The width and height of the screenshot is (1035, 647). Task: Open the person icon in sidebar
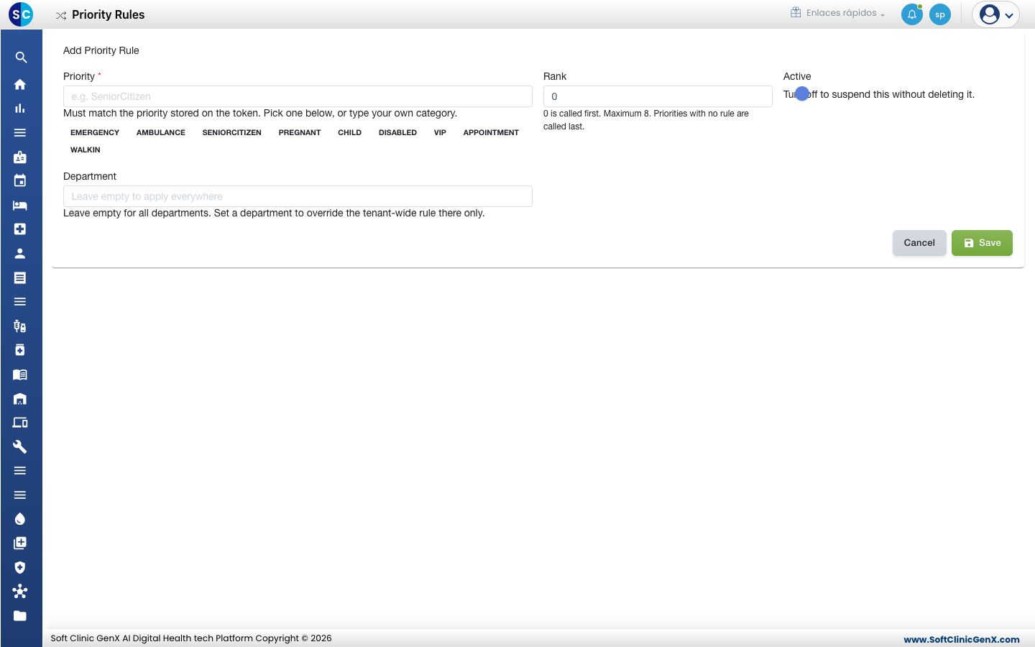20,253
